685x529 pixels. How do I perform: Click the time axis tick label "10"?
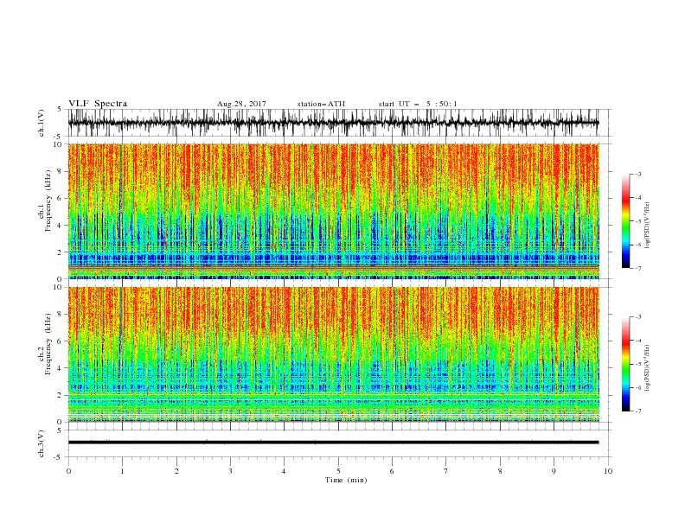[608, 471]
